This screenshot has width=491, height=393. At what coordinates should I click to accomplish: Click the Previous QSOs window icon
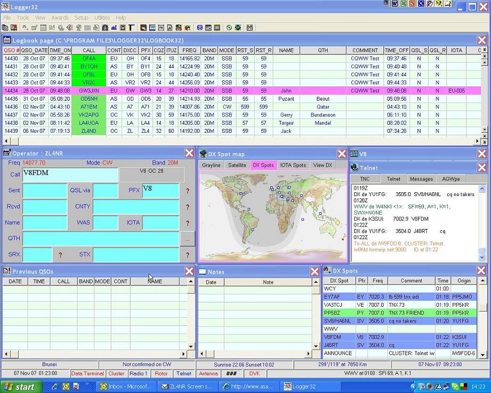(x=7, y=271)
